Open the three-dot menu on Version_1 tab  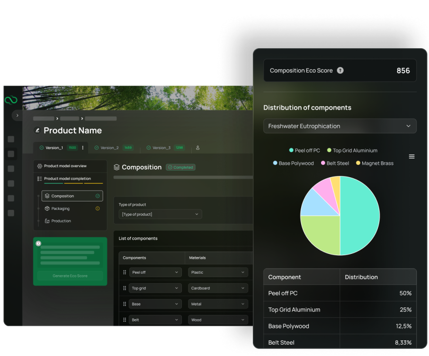[83, 148]
